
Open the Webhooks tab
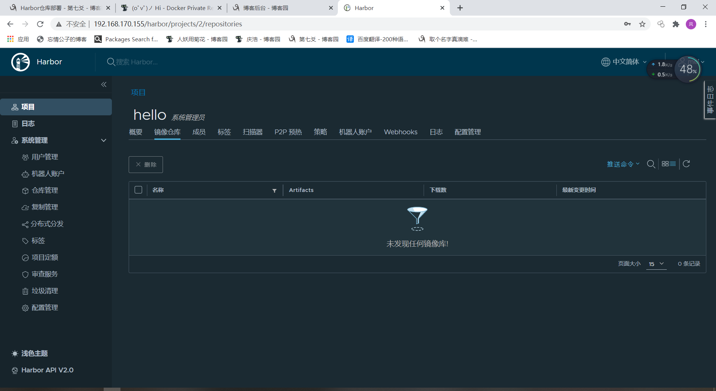(x=401, y=132)
